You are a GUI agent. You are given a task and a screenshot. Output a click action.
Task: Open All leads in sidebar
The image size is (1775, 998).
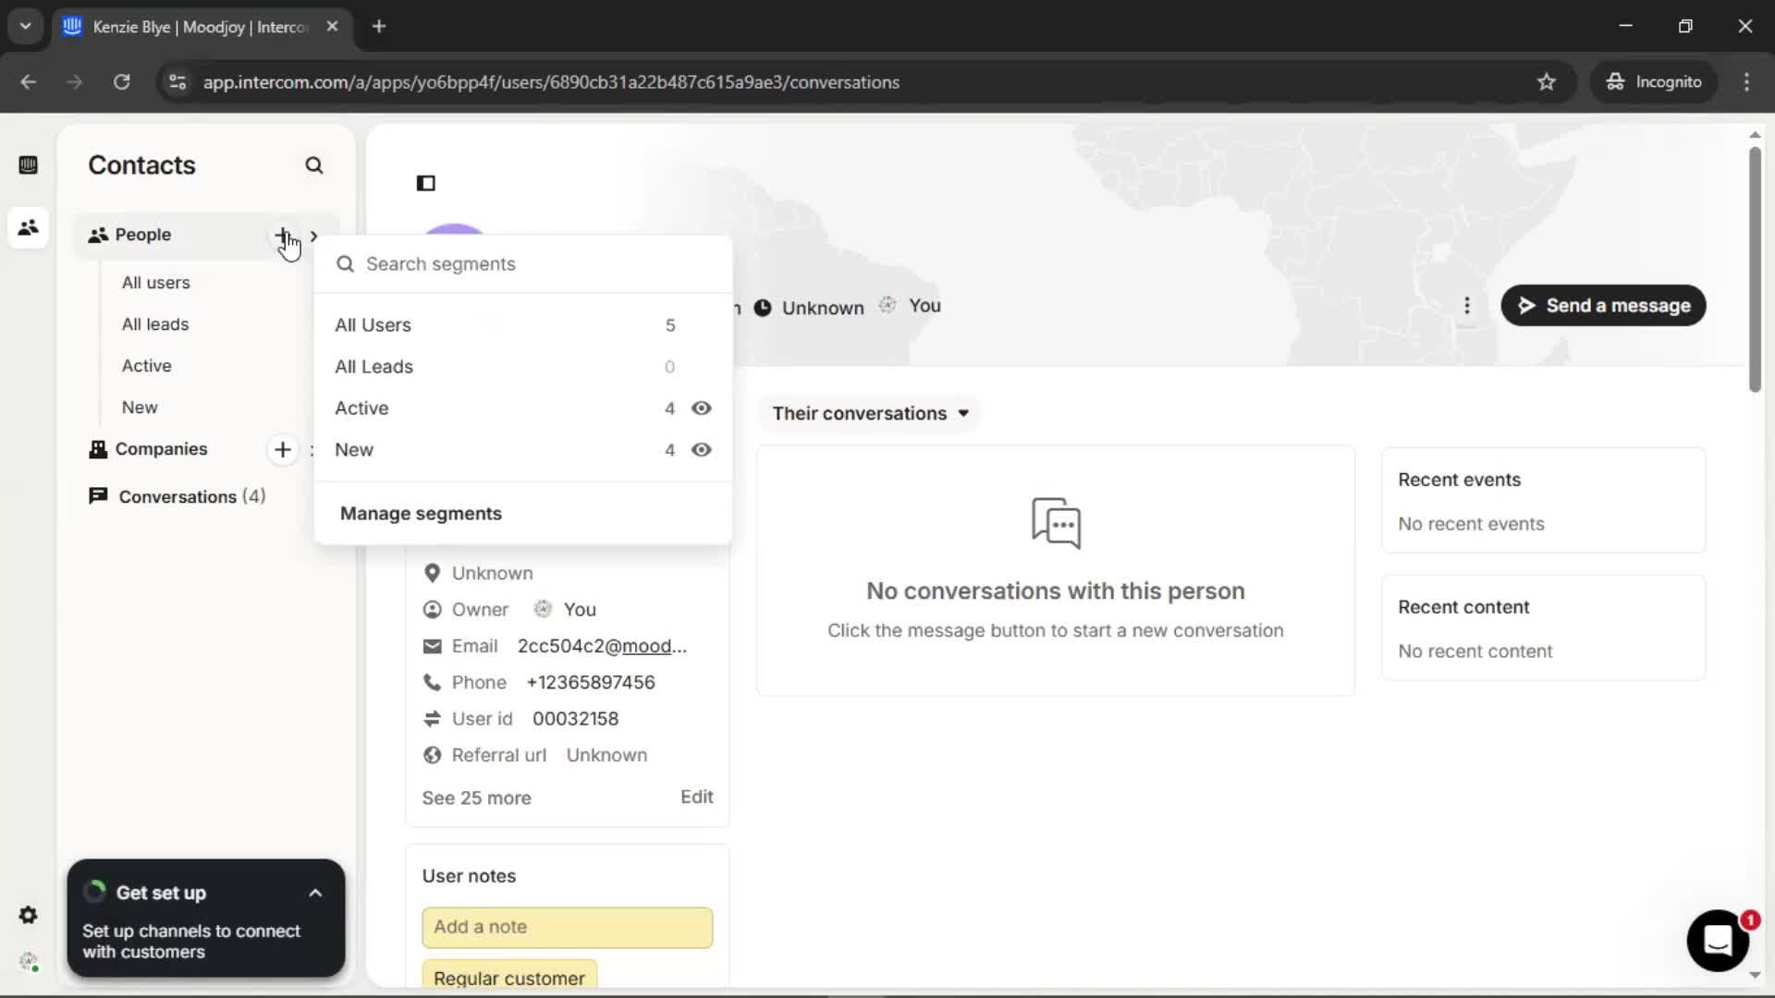[x=155, y=324]
